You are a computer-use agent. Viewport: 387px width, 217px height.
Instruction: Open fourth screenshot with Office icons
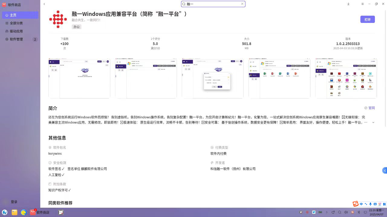[x=279, y=78]
